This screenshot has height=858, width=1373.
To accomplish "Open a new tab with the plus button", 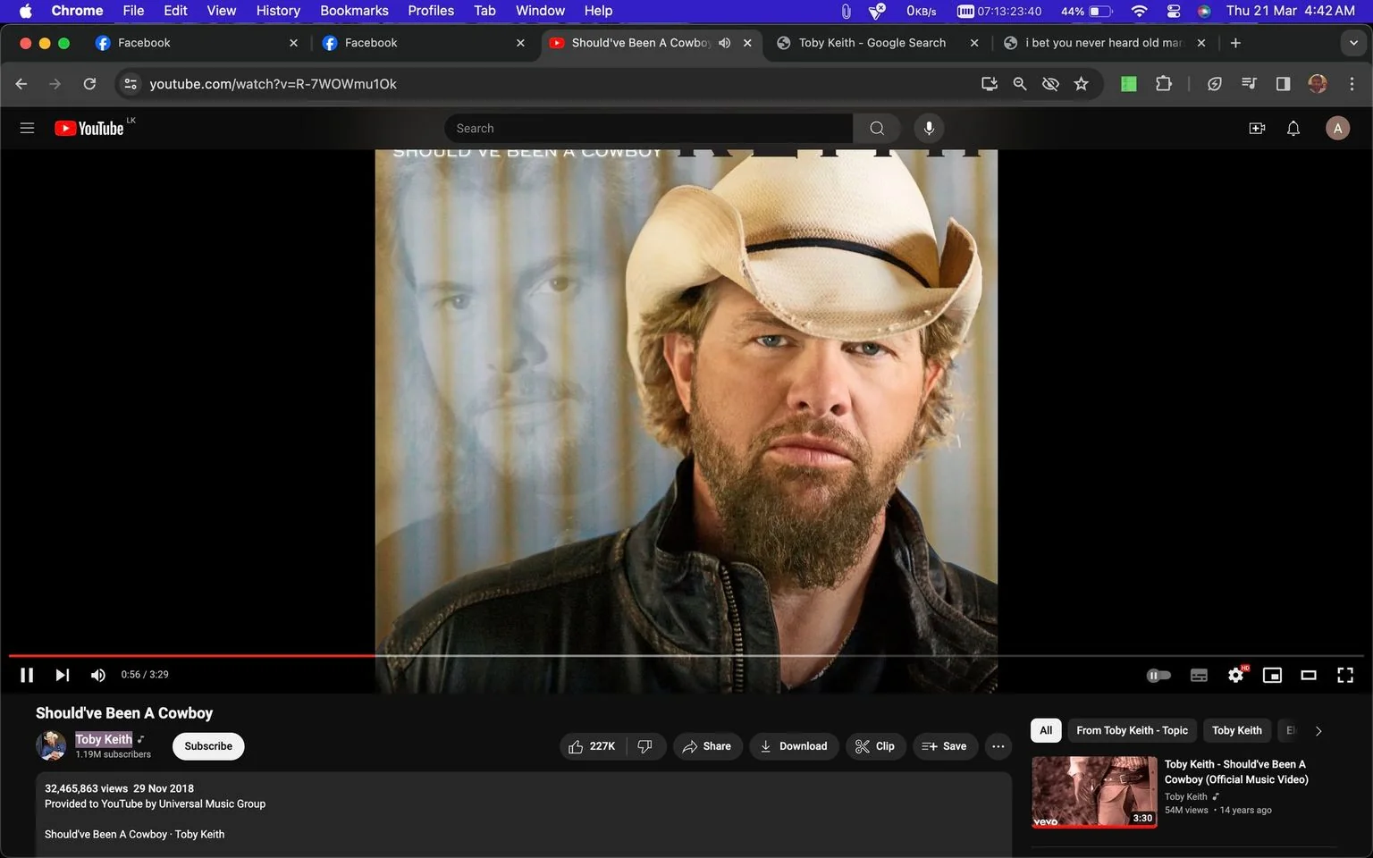I will (x=1235, y=43).
